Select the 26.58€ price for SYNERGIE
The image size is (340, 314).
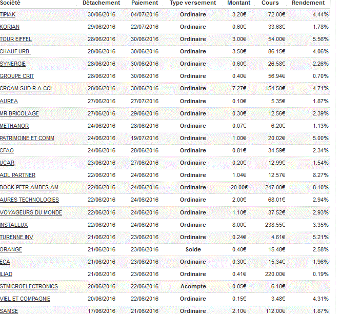click(x=277, y=64)
